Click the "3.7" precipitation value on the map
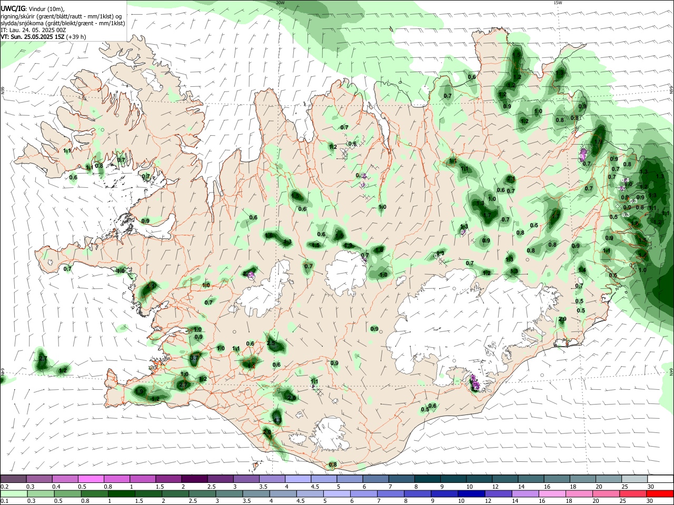 pos(194,358)
